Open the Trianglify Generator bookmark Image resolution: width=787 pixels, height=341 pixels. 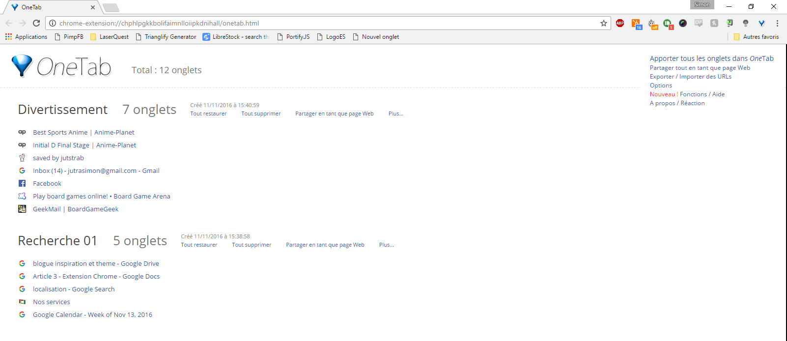166,37
